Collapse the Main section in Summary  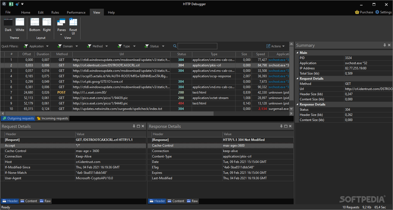click(x=297, y=53)
